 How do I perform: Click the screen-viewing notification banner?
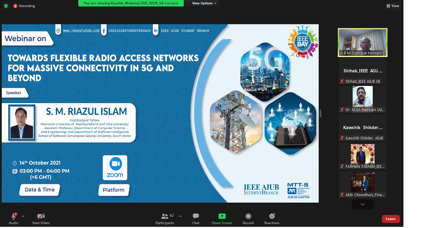(131, 3)
